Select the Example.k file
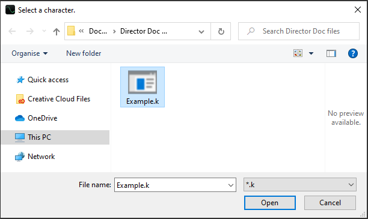The image size is (368, 219). coord(143,87)
